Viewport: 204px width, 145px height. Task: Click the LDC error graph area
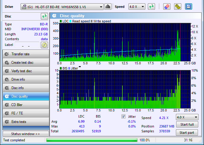pos(125,42)
